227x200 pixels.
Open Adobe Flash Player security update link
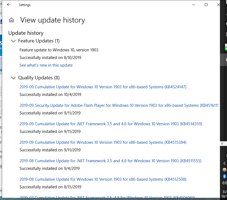click(119, 105)
